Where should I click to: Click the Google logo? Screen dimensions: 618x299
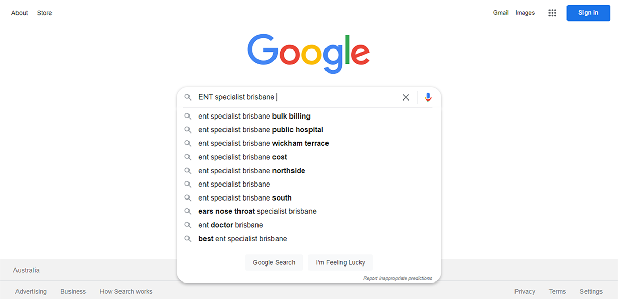pos(308,54)
